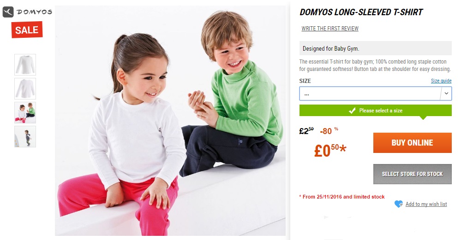Click the main product photo of children

coord(170,121)
